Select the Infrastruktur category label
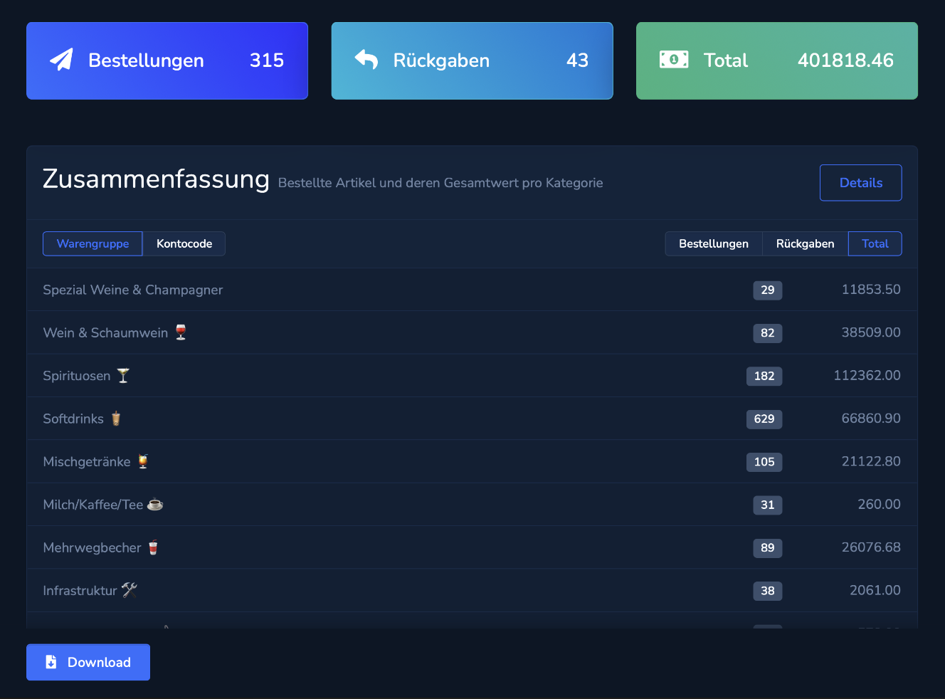This screenshot has height=699, width=945. [x=80, y=590]
